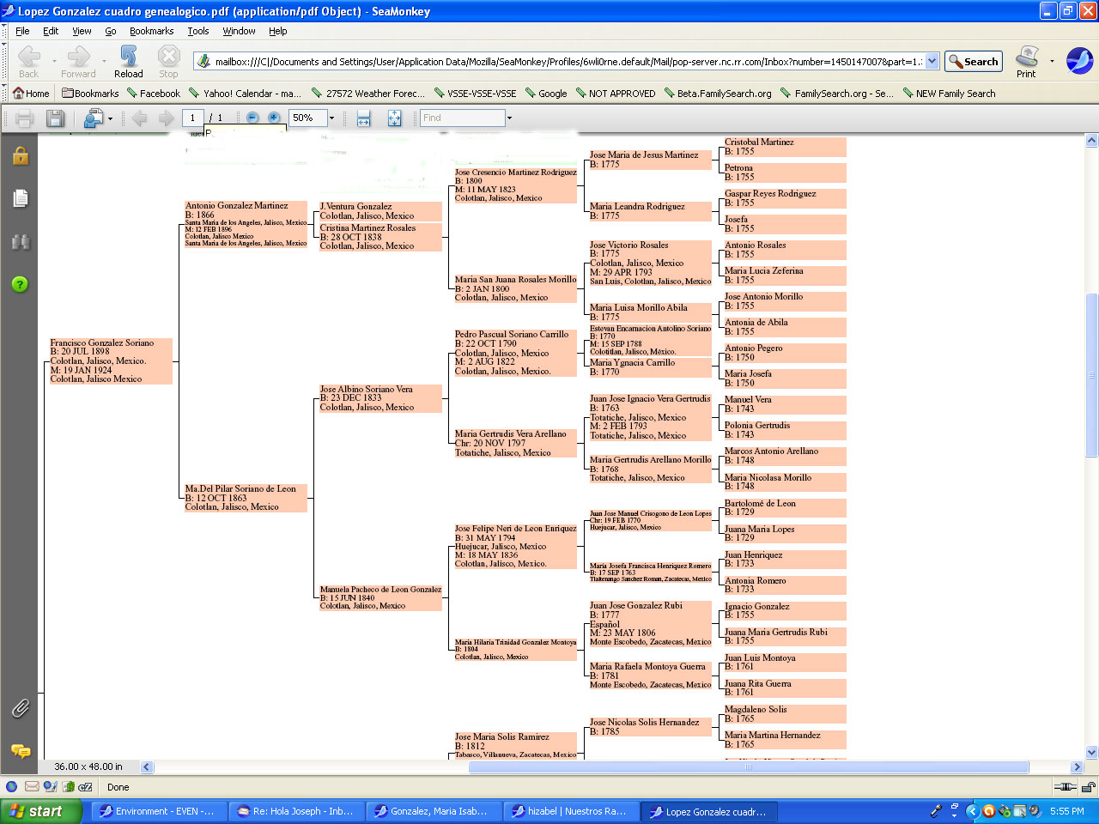
Task: Open the Attachments paperclip panel
Action: (x=21, y=708)
